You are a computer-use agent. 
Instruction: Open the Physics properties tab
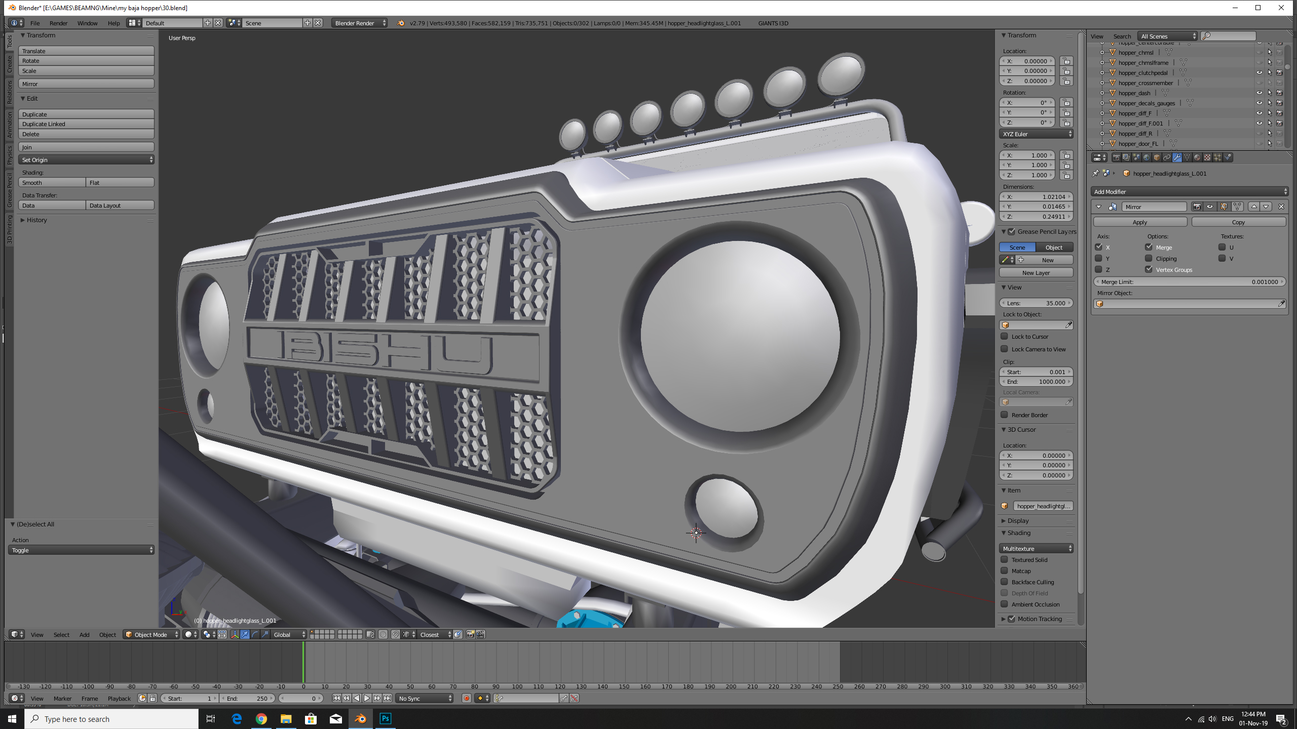click(x=1228, y=157)
